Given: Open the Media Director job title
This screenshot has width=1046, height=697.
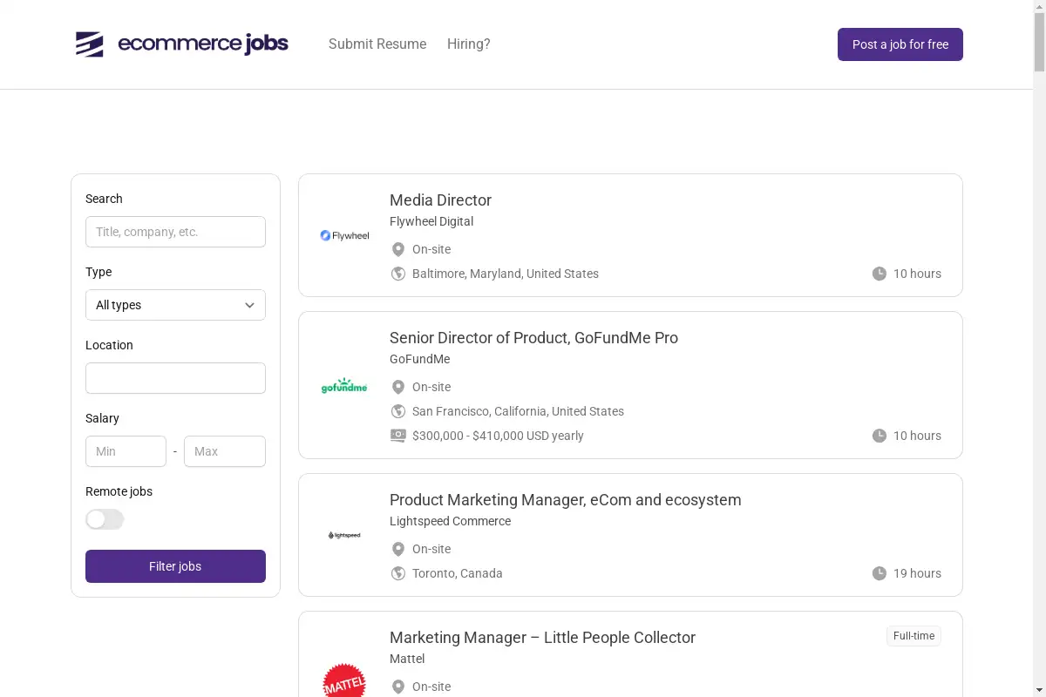Looking at the screenshot, I should 440,200.
